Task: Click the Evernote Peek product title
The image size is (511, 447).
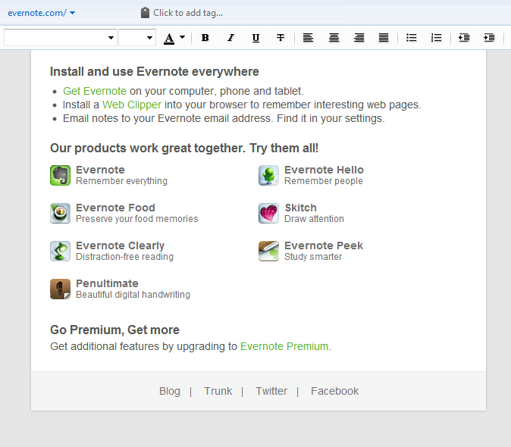Action: click(x=324, y=245)
